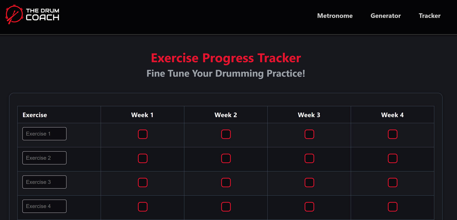Check Week 2 box for Exercise 3
The image size is (457, 220).
pyautogui.click(x=226, y=182)
